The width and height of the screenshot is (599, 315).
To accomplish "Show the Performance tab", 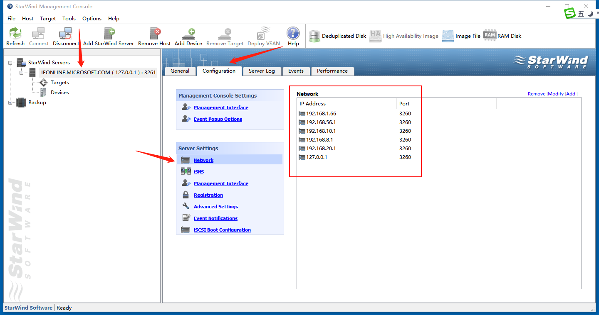I will [332, 71].
